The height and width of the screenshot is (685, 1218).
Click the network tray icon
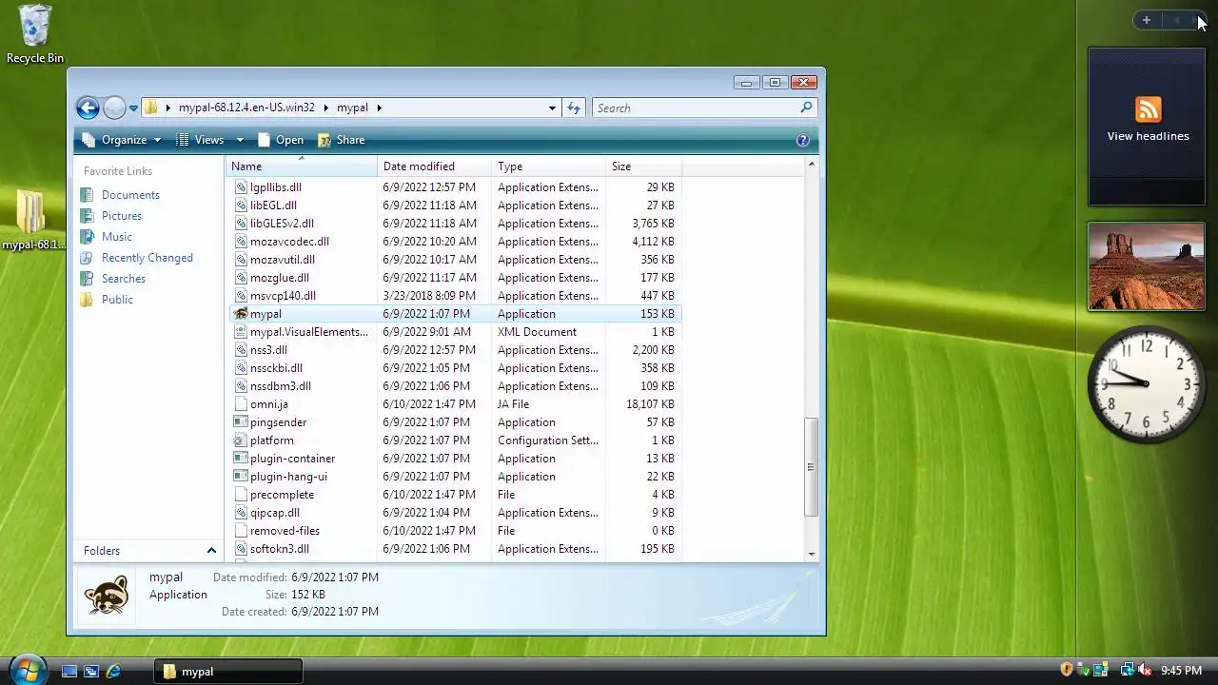(x=1127, y=670)
